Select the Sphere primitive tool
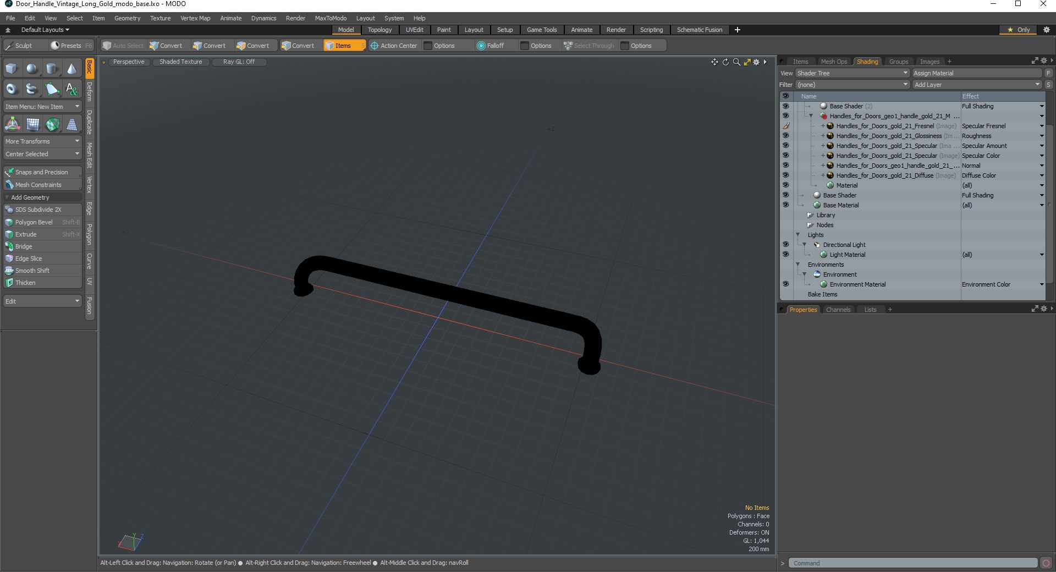The image size is (1056, 572). [x=32, y=69]
